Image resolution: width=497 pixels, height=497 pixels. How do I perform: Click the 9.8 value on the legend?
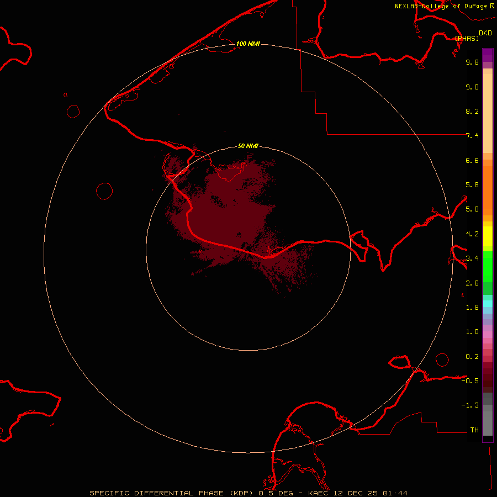pyautogui.click(x=472, y=62)
